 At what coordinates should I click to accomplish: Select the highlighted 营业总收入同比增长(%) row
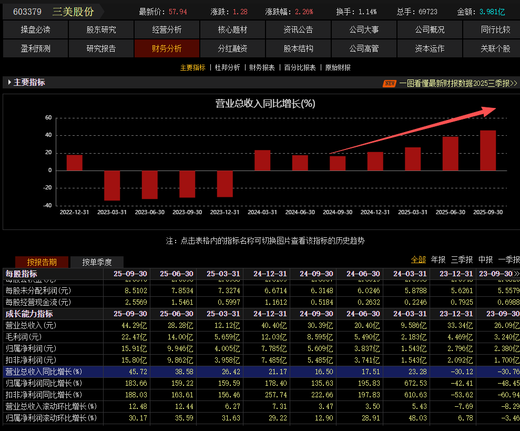point(44,372)
